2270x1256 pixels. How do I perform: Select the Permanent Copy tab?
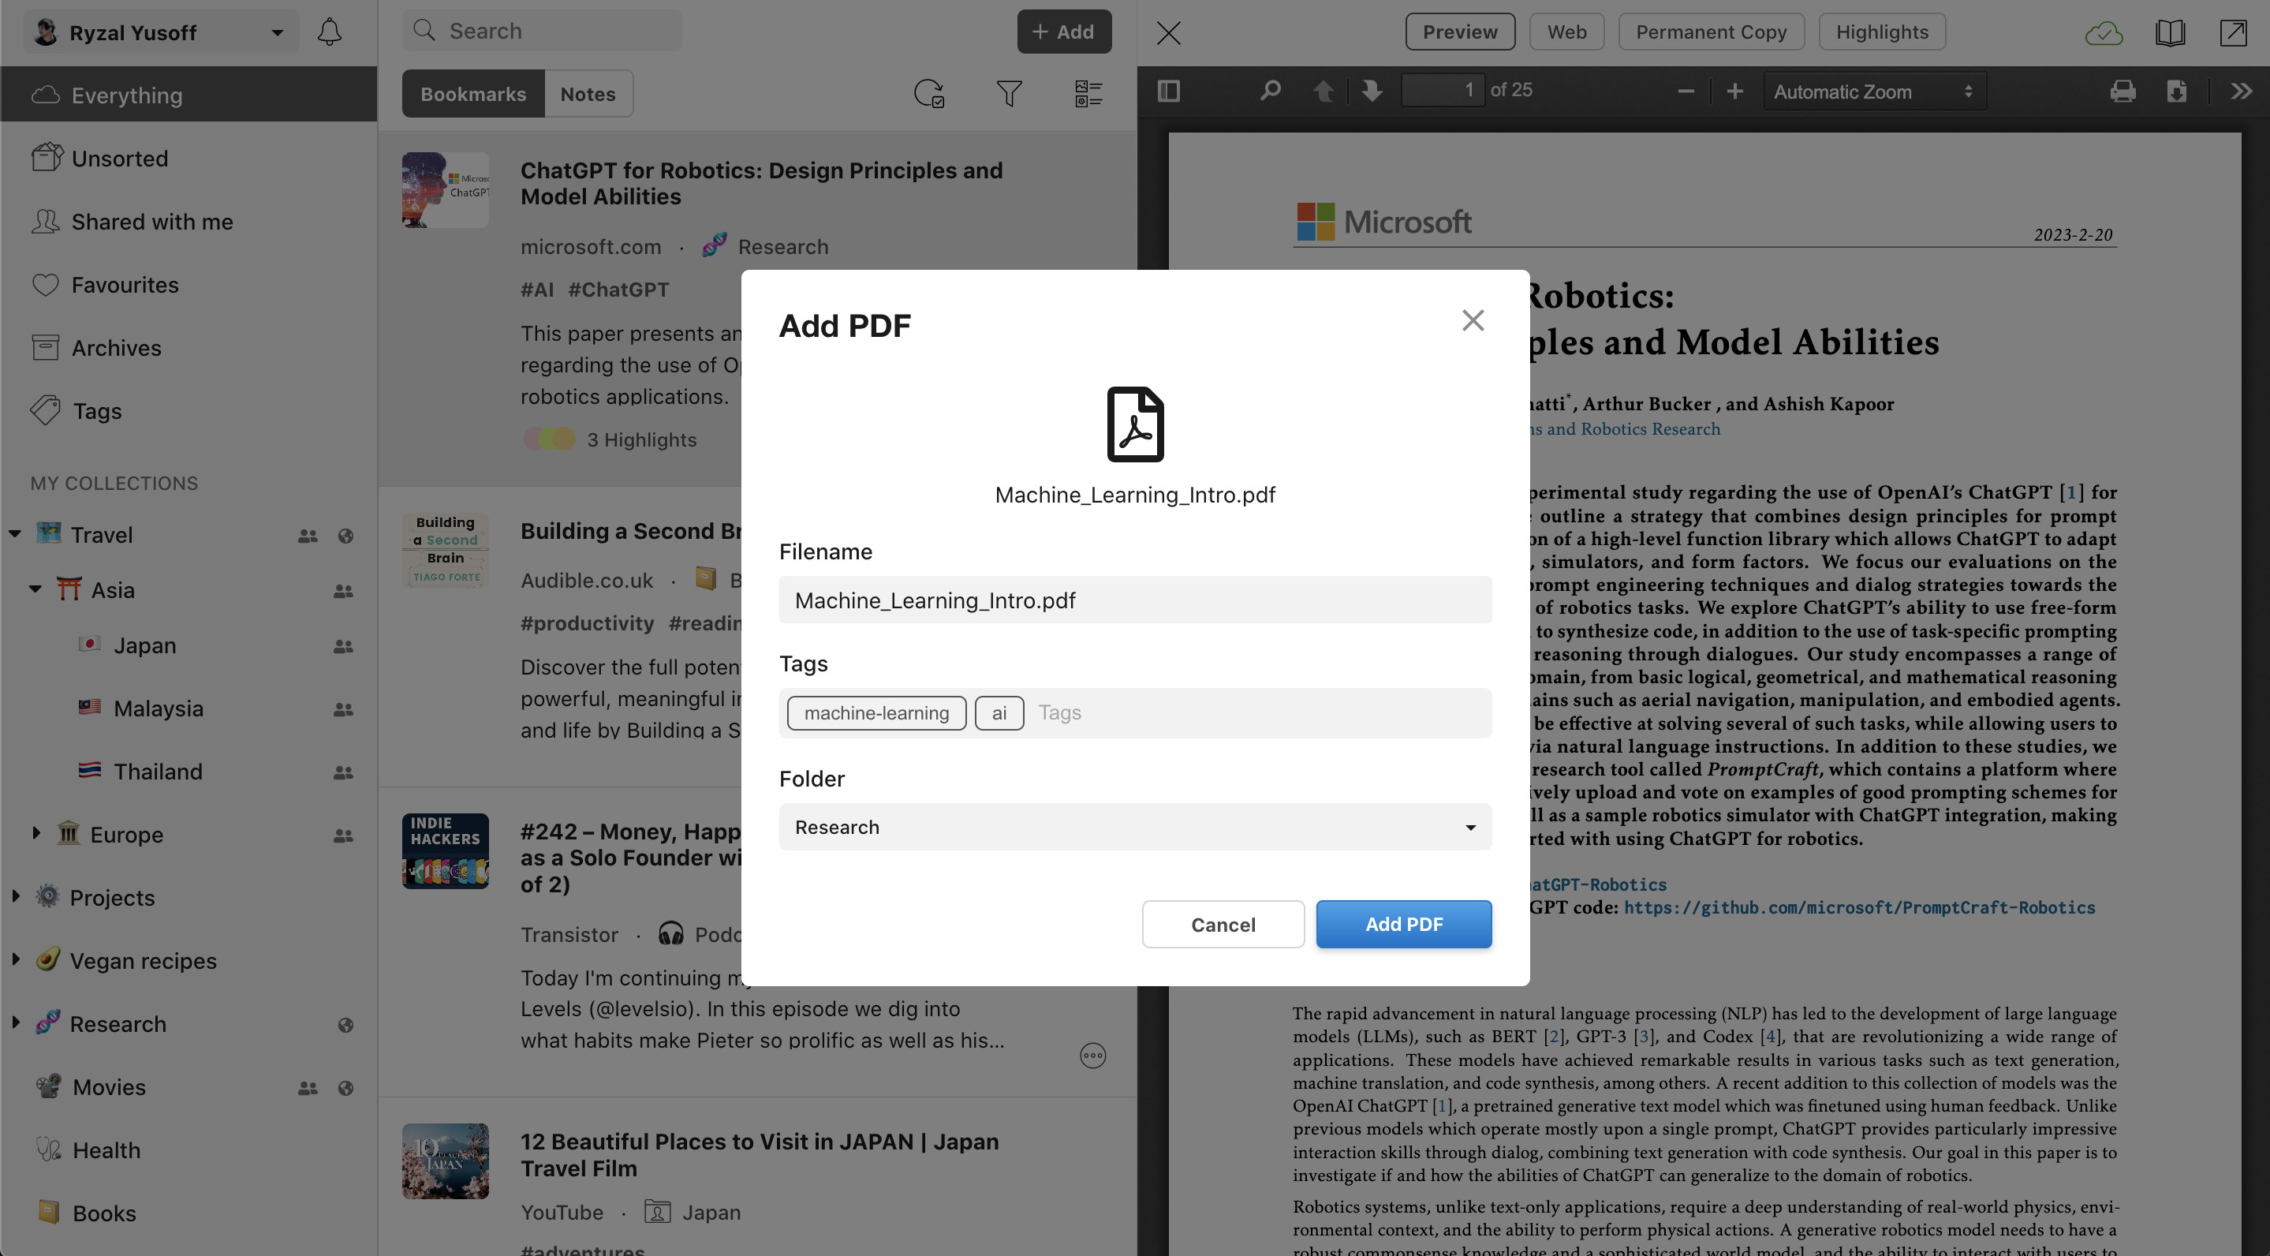1711,32
